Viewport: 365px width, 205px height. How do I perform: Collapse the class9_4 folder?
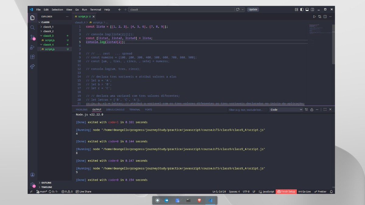pyautogui.click(x=54, y=45)
